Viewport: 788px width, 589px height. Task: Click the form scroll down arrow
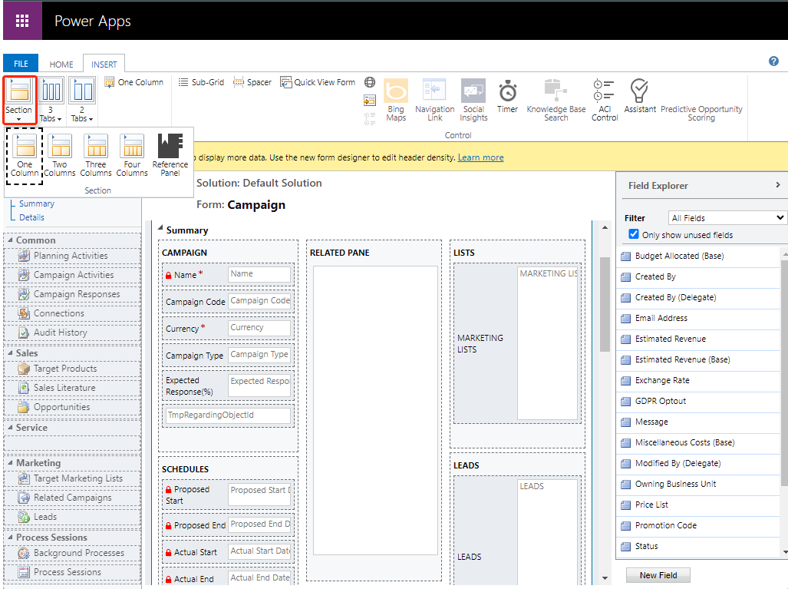point(605,578)
